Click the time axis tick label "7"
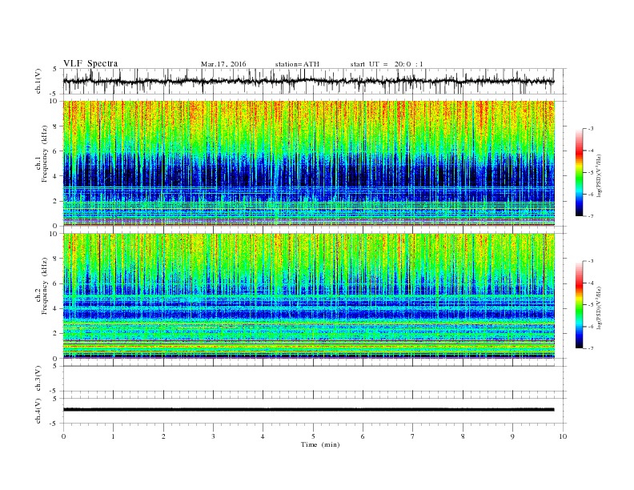The height and width of the screenshot is (490, 634). [x=413, y=436]
